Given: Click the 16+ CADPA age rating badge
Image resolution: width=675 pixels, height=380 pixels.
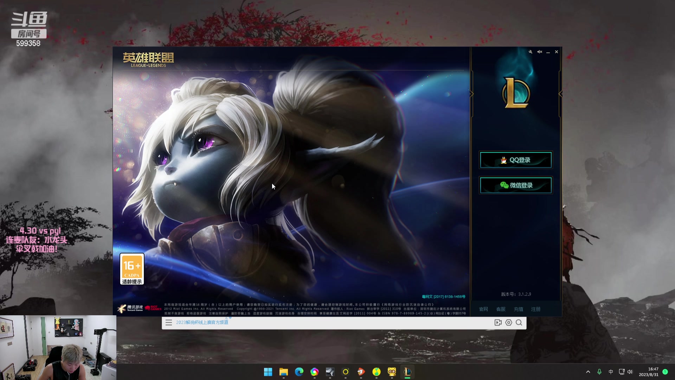Looking at the screenshot, I should [132, 269].
